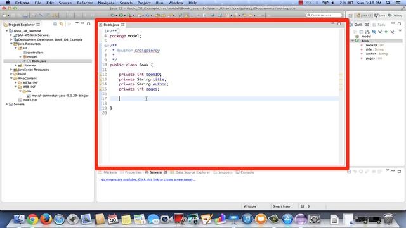Open Firefox from the Dock
The image size is (406, 228).
point(46,220)
